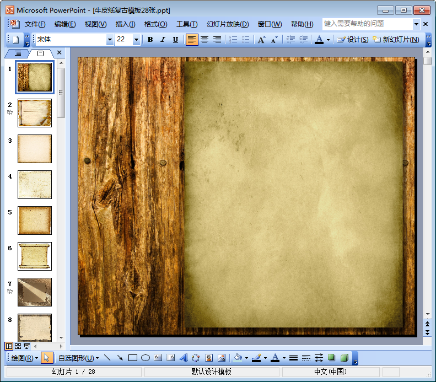Align text left

192,40
